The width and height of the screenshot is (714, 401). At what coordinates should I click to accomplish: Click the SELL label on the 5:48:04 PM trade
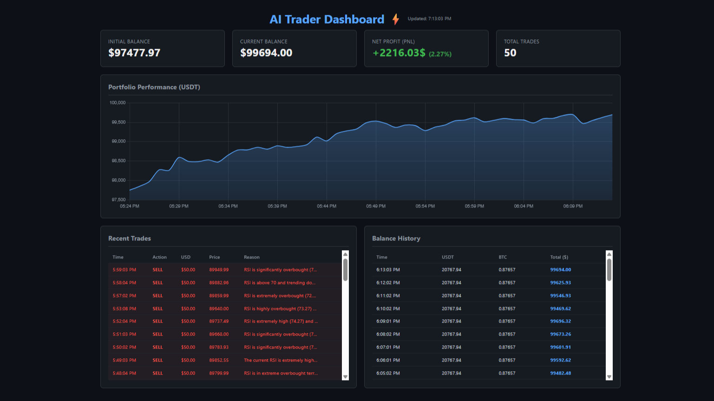coord(157,373)
